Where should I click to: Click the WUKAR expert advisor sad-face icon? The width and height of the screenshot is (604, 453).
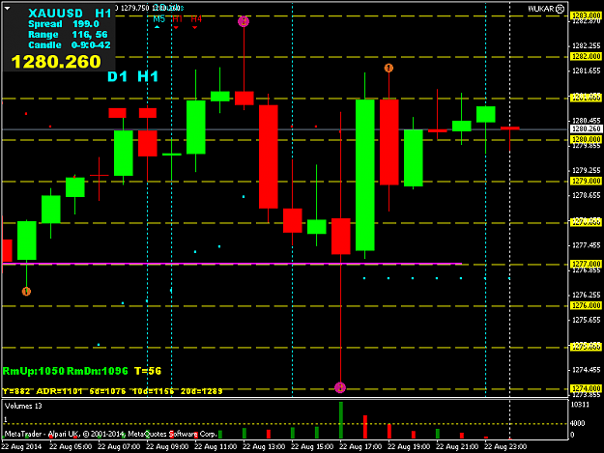(x=561, y=9)
